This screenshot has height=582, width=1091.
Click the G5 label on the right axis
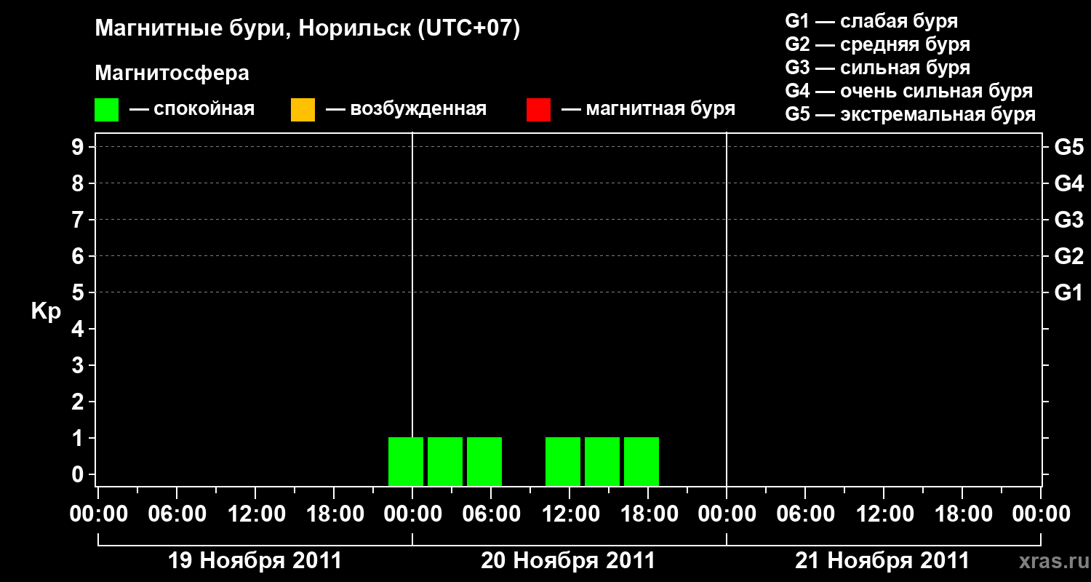coord(1068,147)
